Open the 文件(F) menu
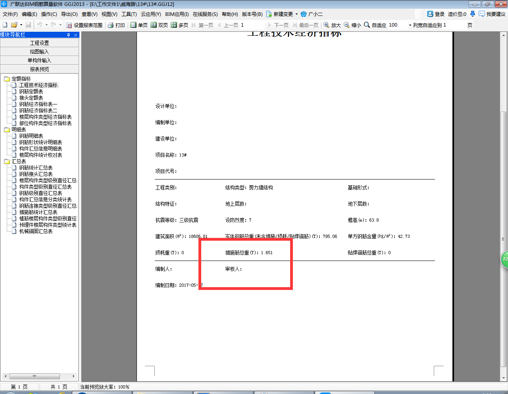Image resolution: width=508 pixels, height=394 pixels. [10, 14]
